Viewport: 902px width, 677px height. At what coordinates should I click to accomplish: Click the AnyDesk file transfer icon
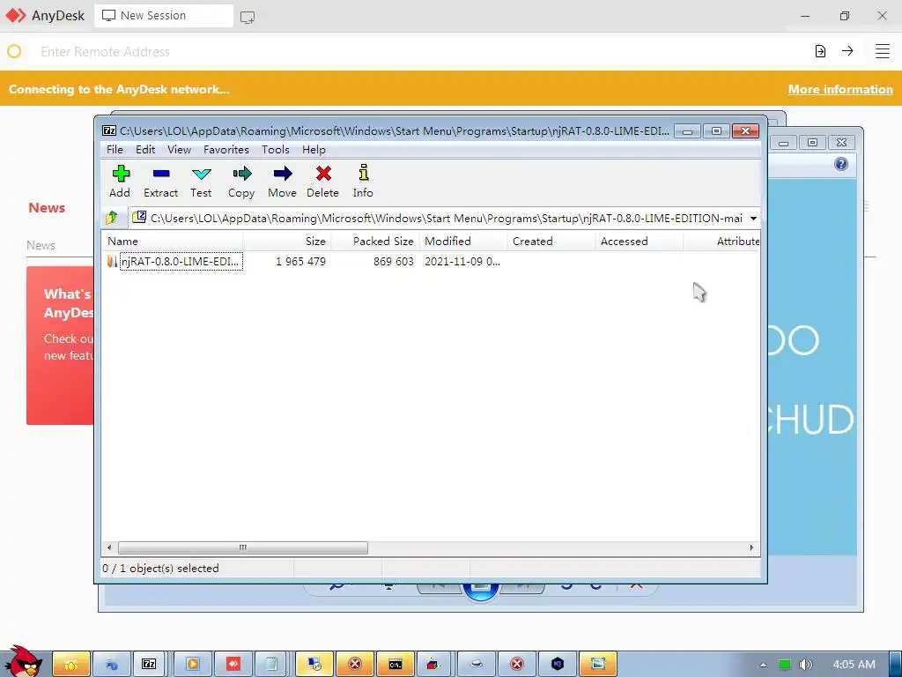pyautogui.click(x=820, y=51)
